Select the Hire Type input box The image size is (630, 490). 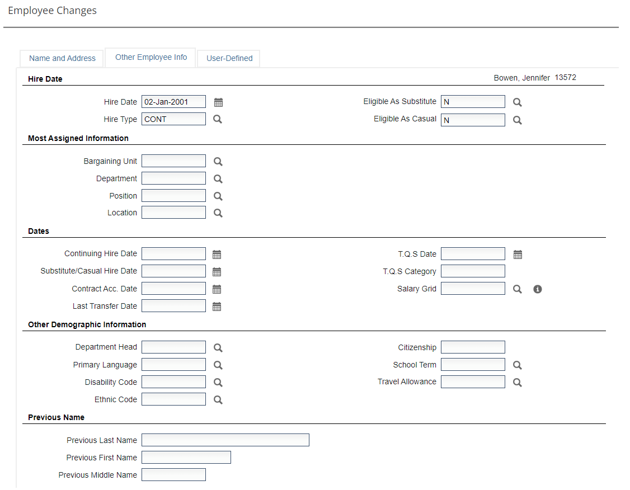[173, 119]
